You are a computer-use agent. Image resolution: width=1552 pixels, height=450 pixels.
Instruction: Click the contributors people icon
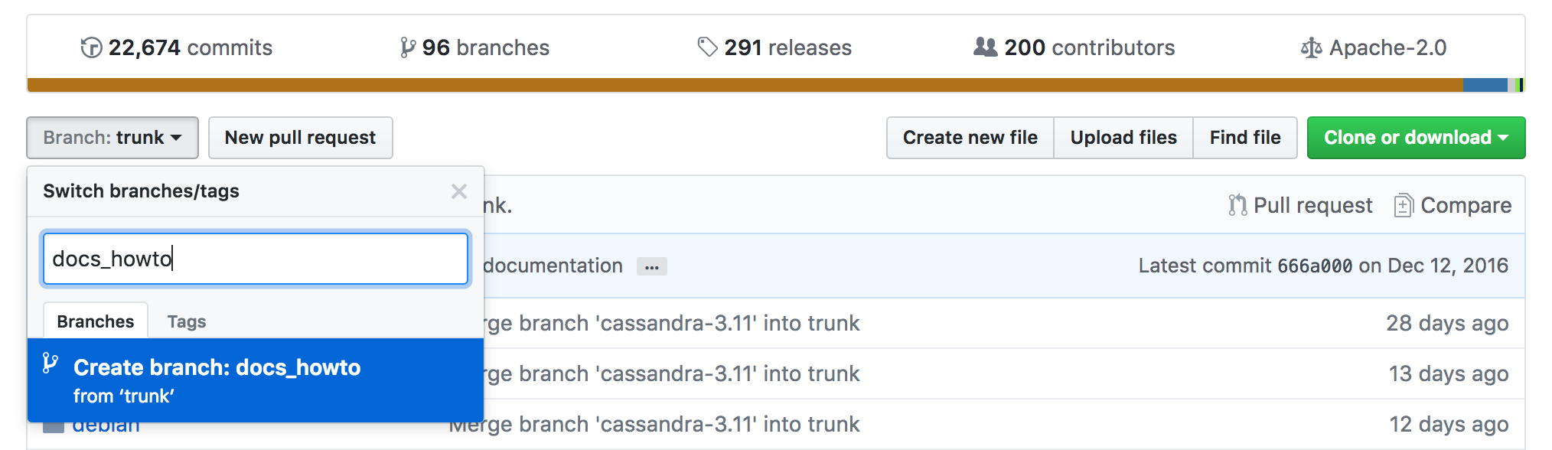point(985,47)
